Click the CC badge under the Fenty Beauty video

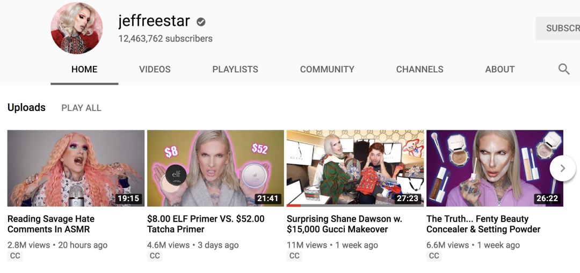point(434,256)
